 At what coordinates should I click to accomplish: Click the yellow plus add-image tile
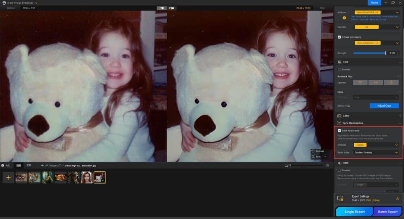8,177
